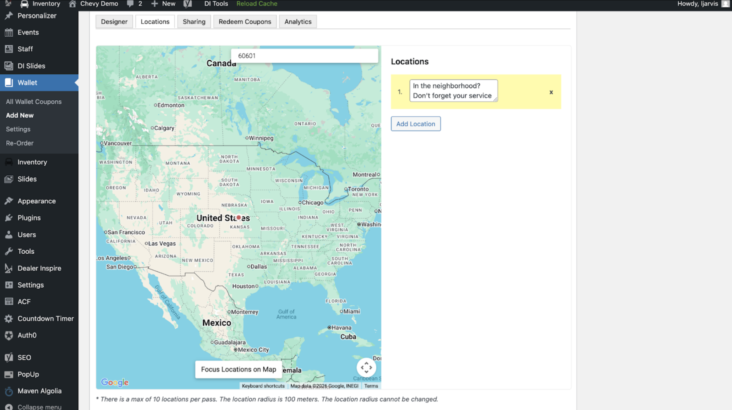The width and height of the screenshot is (732, 410).
Task: Click the Collapse menu arrow icon
Action: [9, 407]
